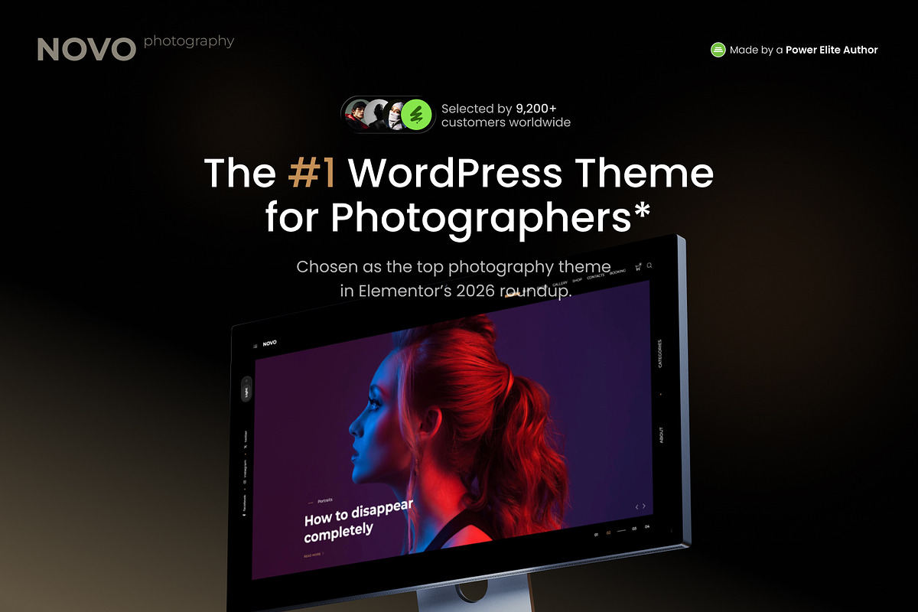Select slide 02 in pagination
This screenshot has width=918, height=612.
[x=609, y=532]
